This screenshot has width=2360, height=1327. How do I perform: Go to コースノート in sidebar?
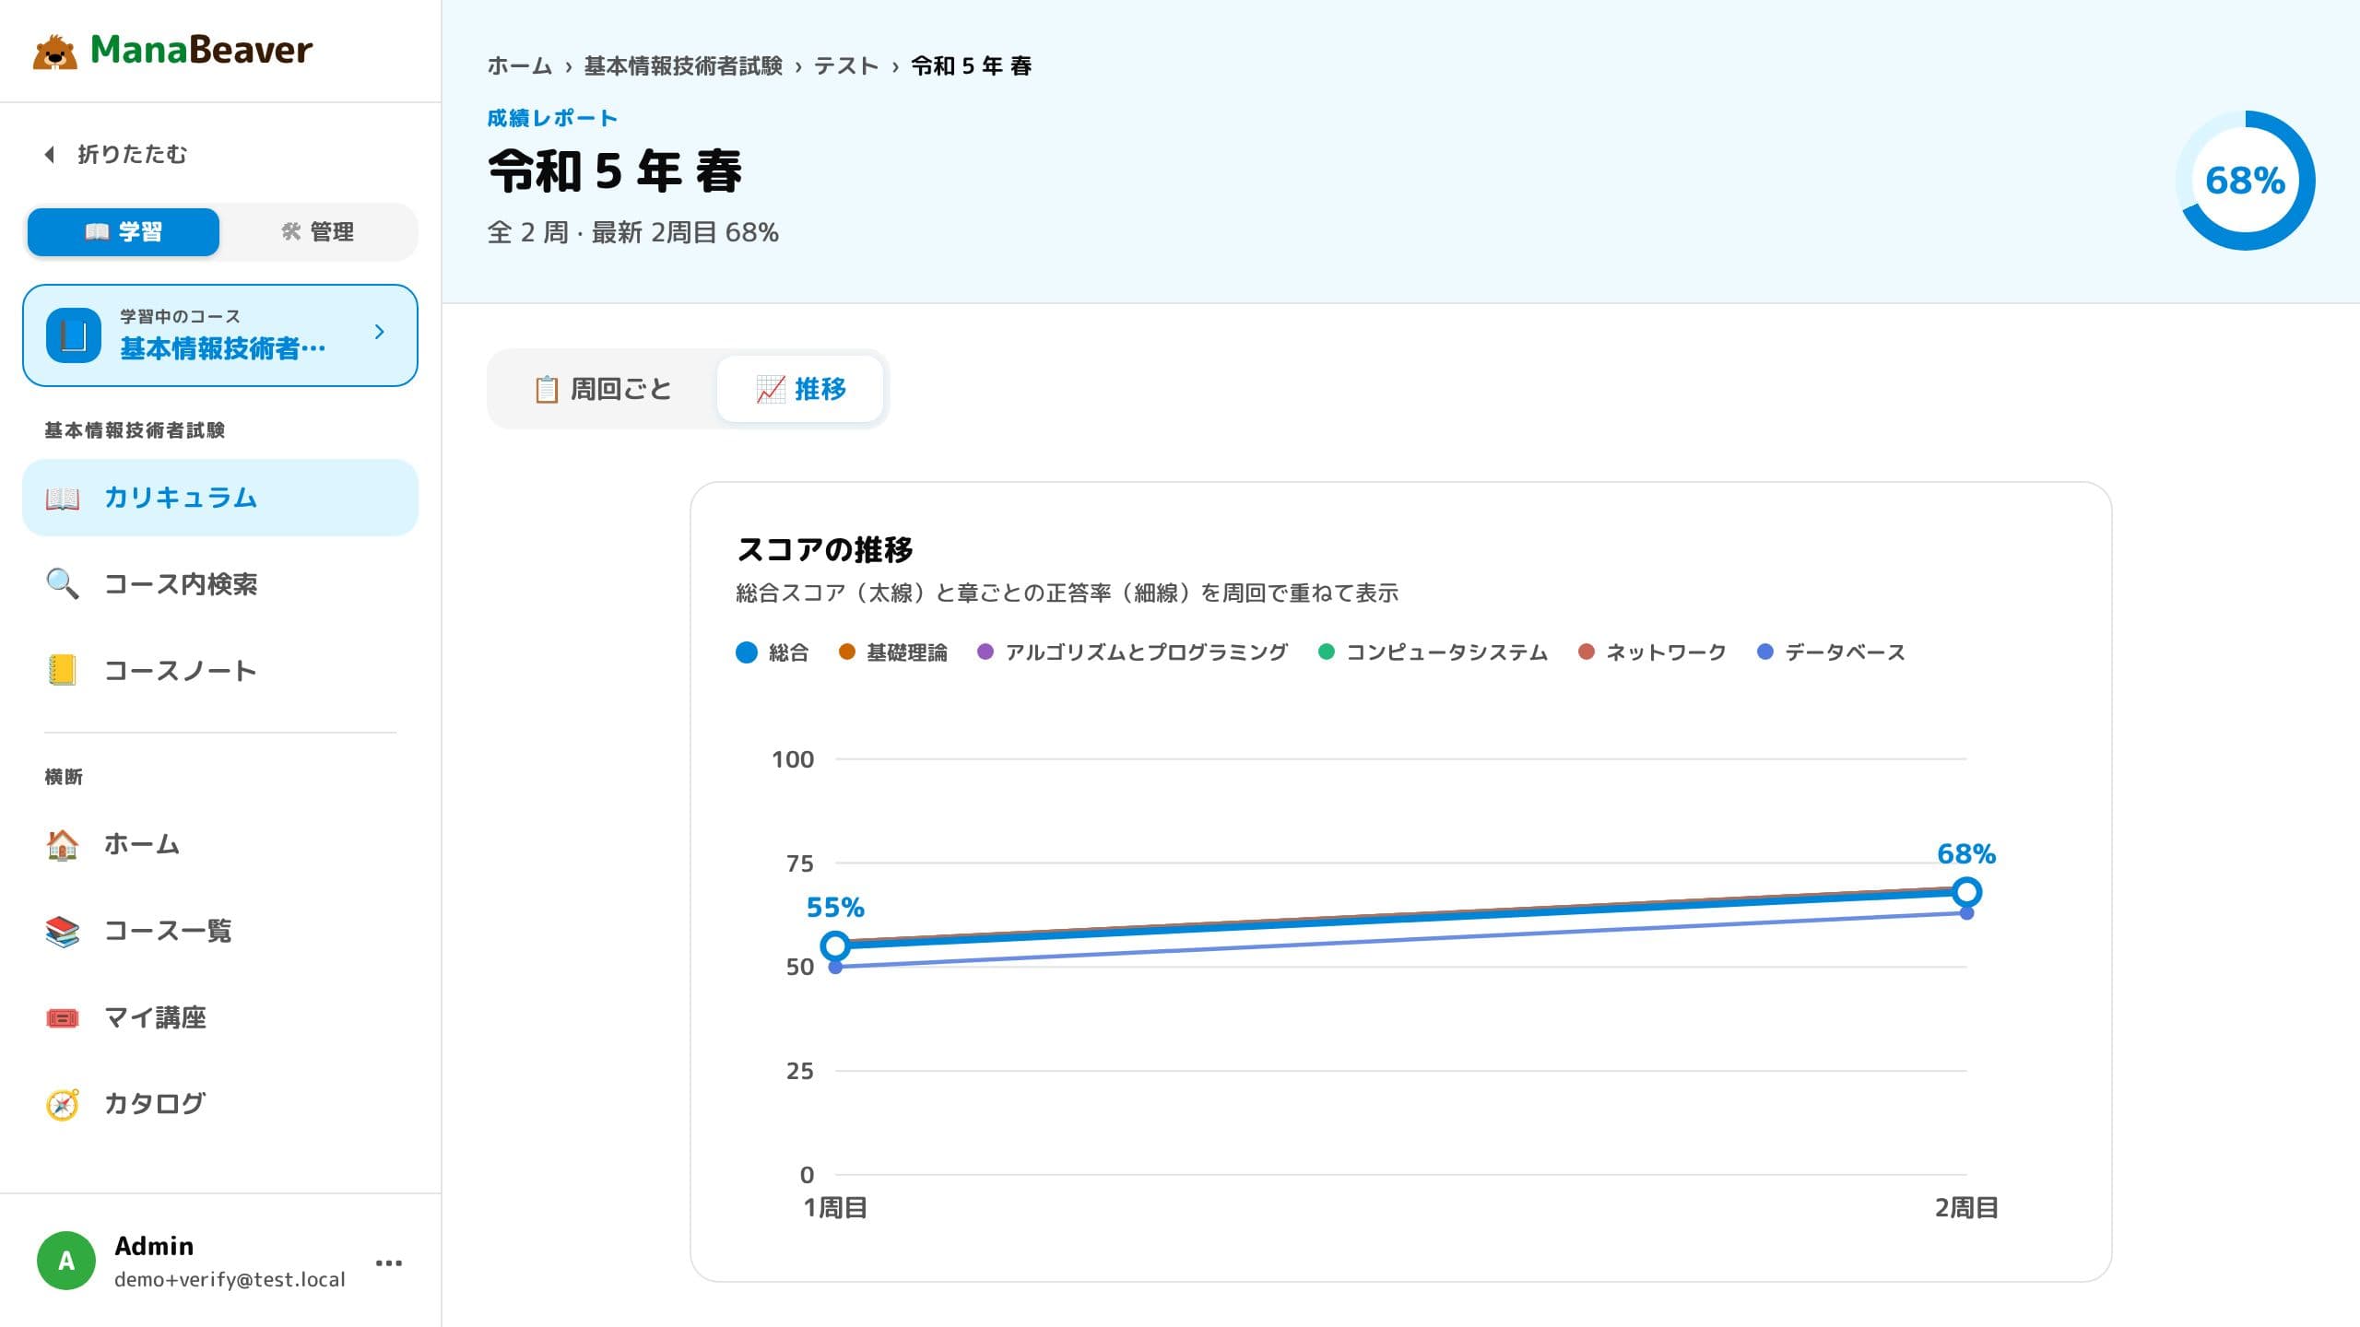point(220,671)
